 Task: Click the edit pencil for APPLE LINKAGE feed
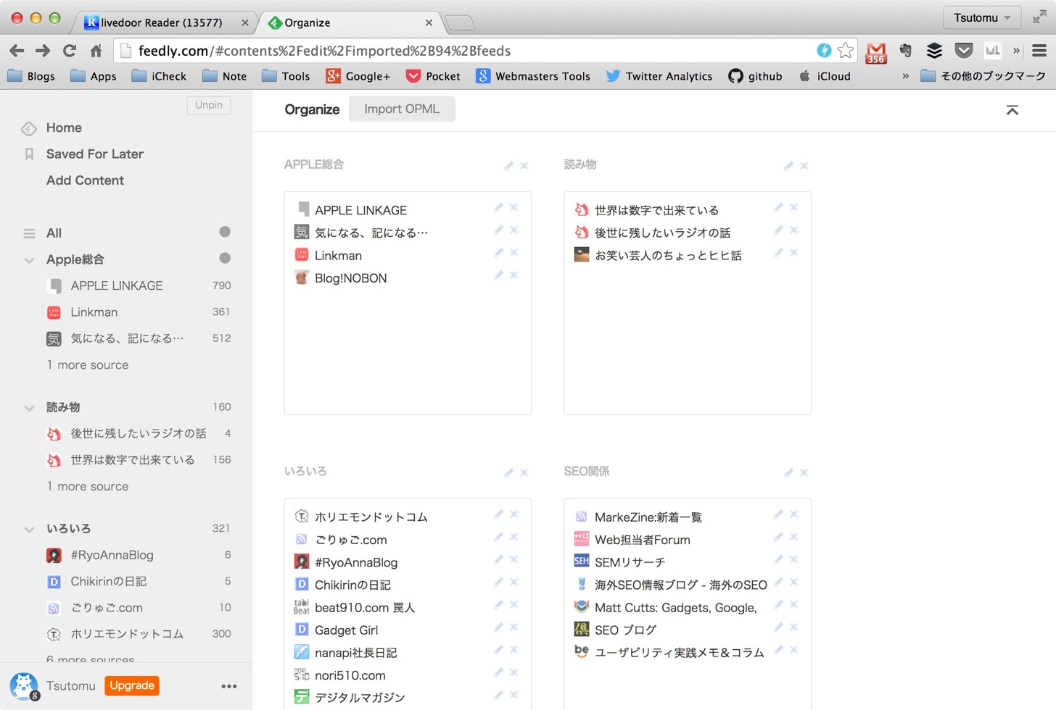pyautogui.click(x=498, y=208)
